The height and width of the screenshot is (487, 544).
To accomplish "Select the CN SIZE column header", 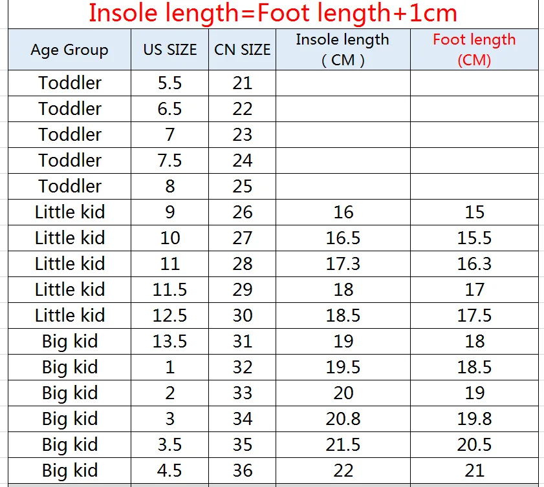I will [242, 50].
